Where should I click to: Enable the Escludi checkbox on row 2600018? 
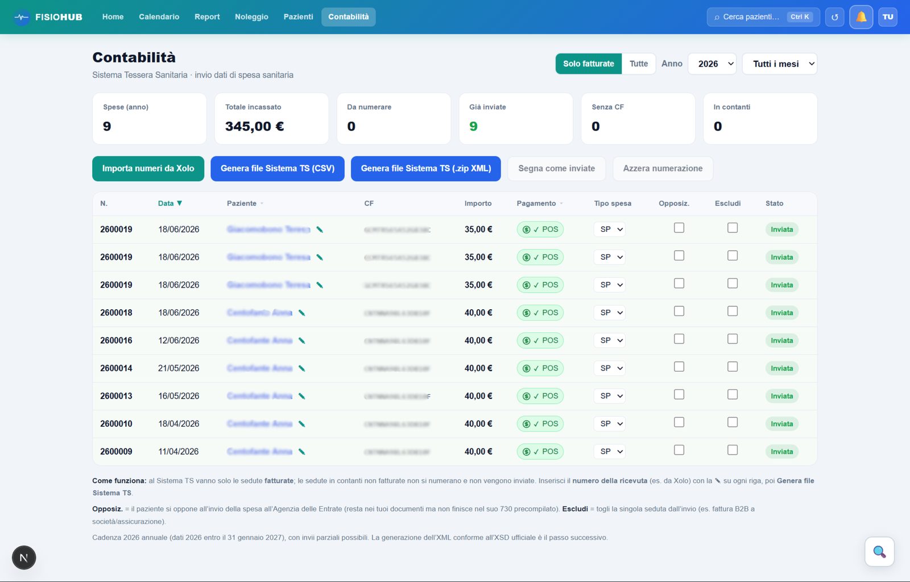[x=733, y=311]
